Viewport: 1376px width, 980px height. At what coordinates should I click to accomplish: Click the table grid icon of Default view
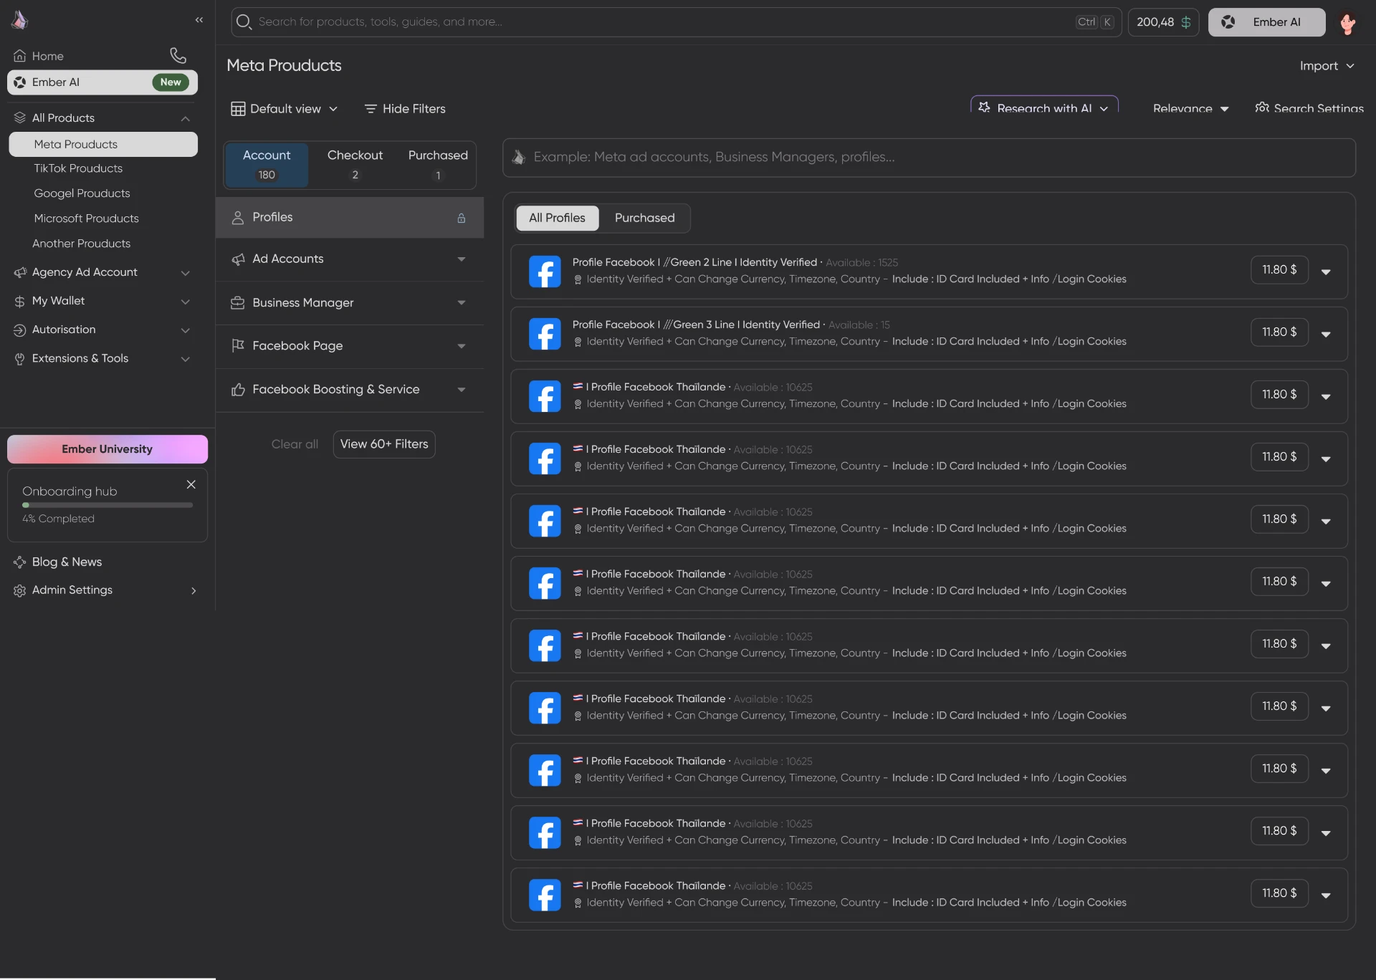click(238, 109)
